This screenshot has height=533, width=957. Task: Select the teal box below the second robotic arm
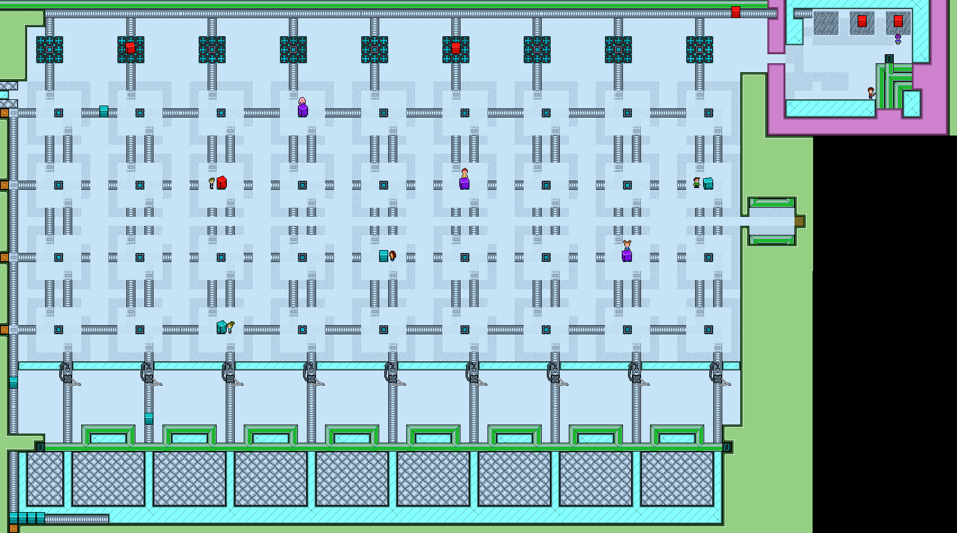(x=149, y=418)
